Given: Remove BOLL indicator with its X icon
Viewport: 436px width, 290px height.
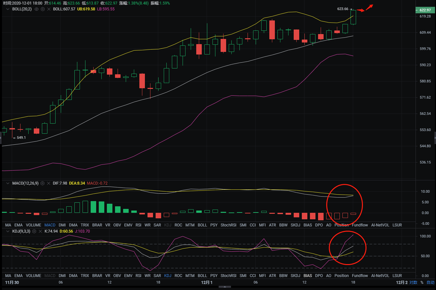Looking at the screenshot, I should [x=49, y=9].
